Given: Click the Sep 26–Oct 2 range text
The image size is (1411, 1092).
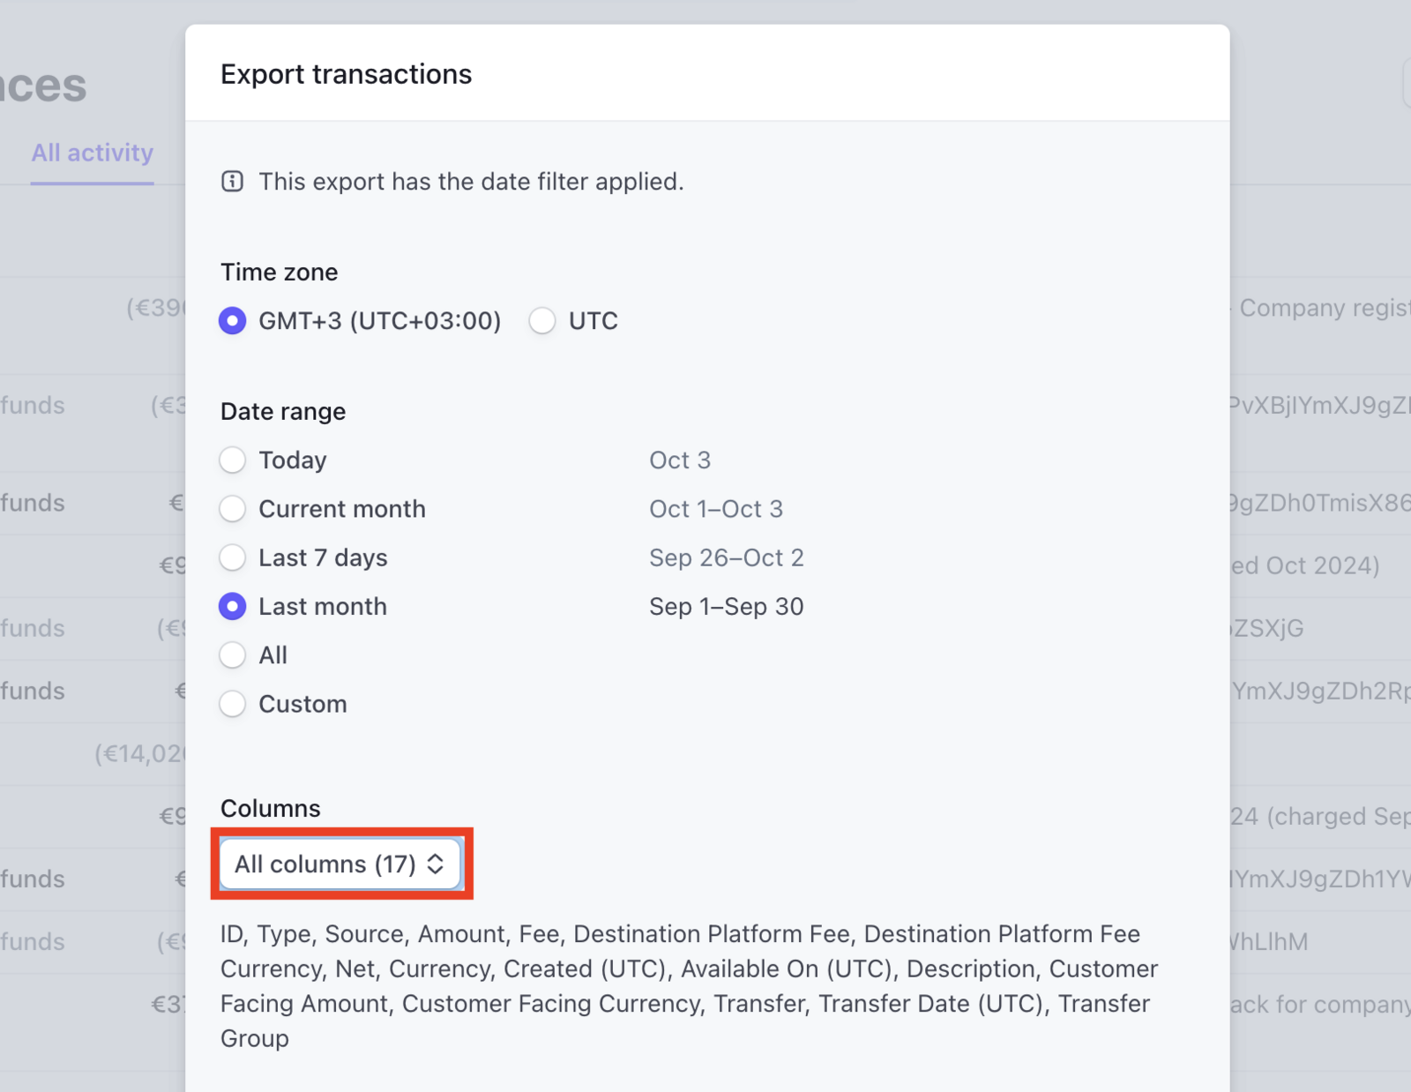Looking at the screenshot, I should click(726, 557).
